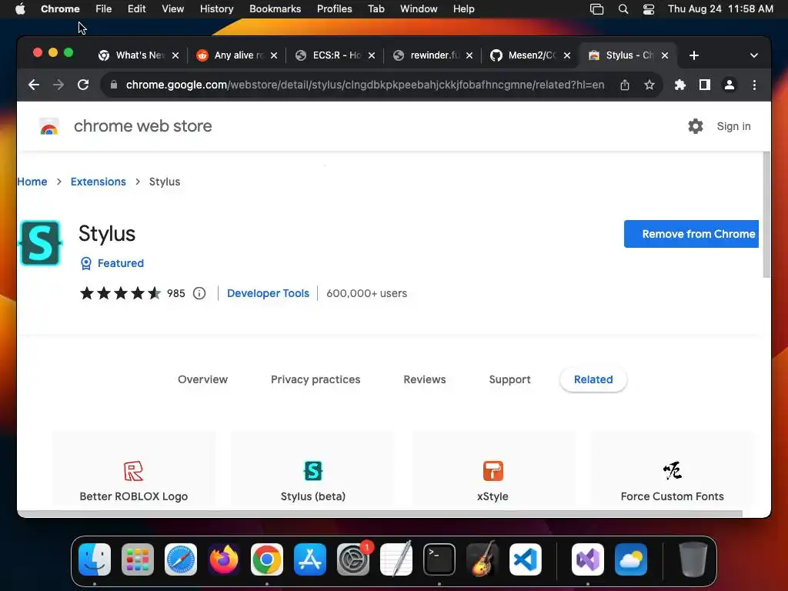
Task: Open the Profiles menu
Action: [x=334, y=9]
